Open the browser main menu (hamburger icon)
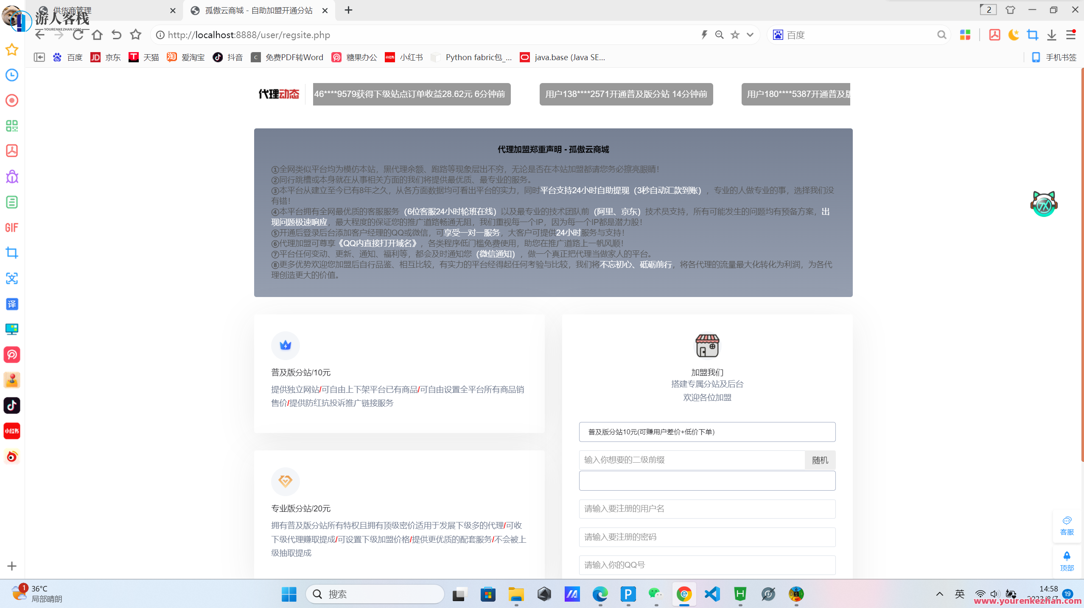This screenshot has width=1084, height=608. [1071, 35]
